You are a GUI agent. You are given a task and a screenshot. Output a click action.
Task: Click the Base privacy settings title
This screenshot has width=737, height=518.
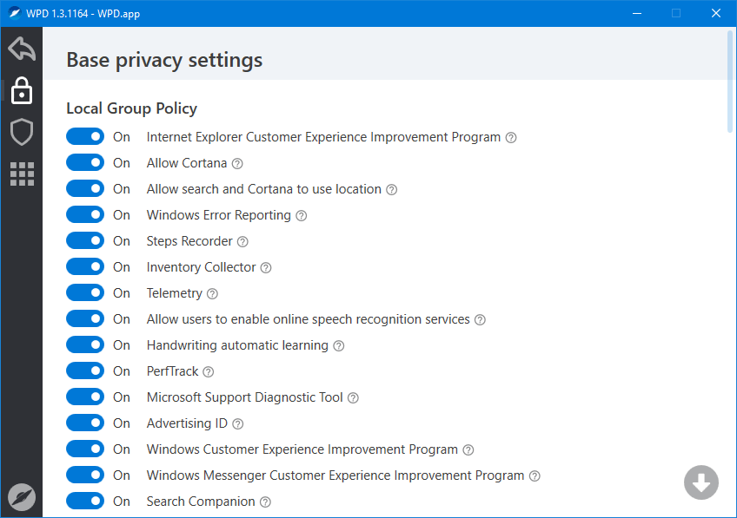point(164,61)
